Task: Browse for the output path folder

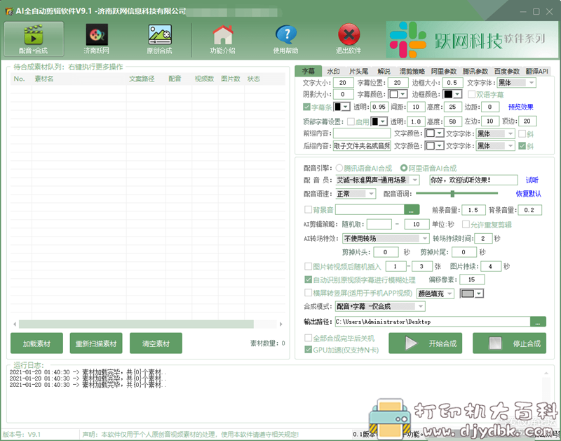Action: (538, 322)
